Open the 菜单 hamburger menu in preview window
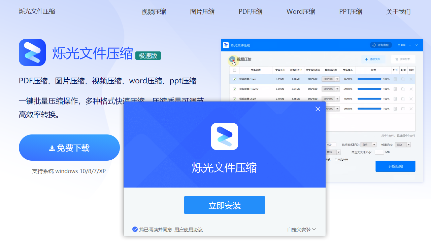Viewport: 431px width, 242px height. point(401,45)
